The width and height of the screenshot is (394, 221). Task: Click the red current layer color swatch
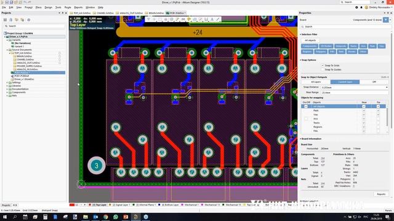click(72, 205)
